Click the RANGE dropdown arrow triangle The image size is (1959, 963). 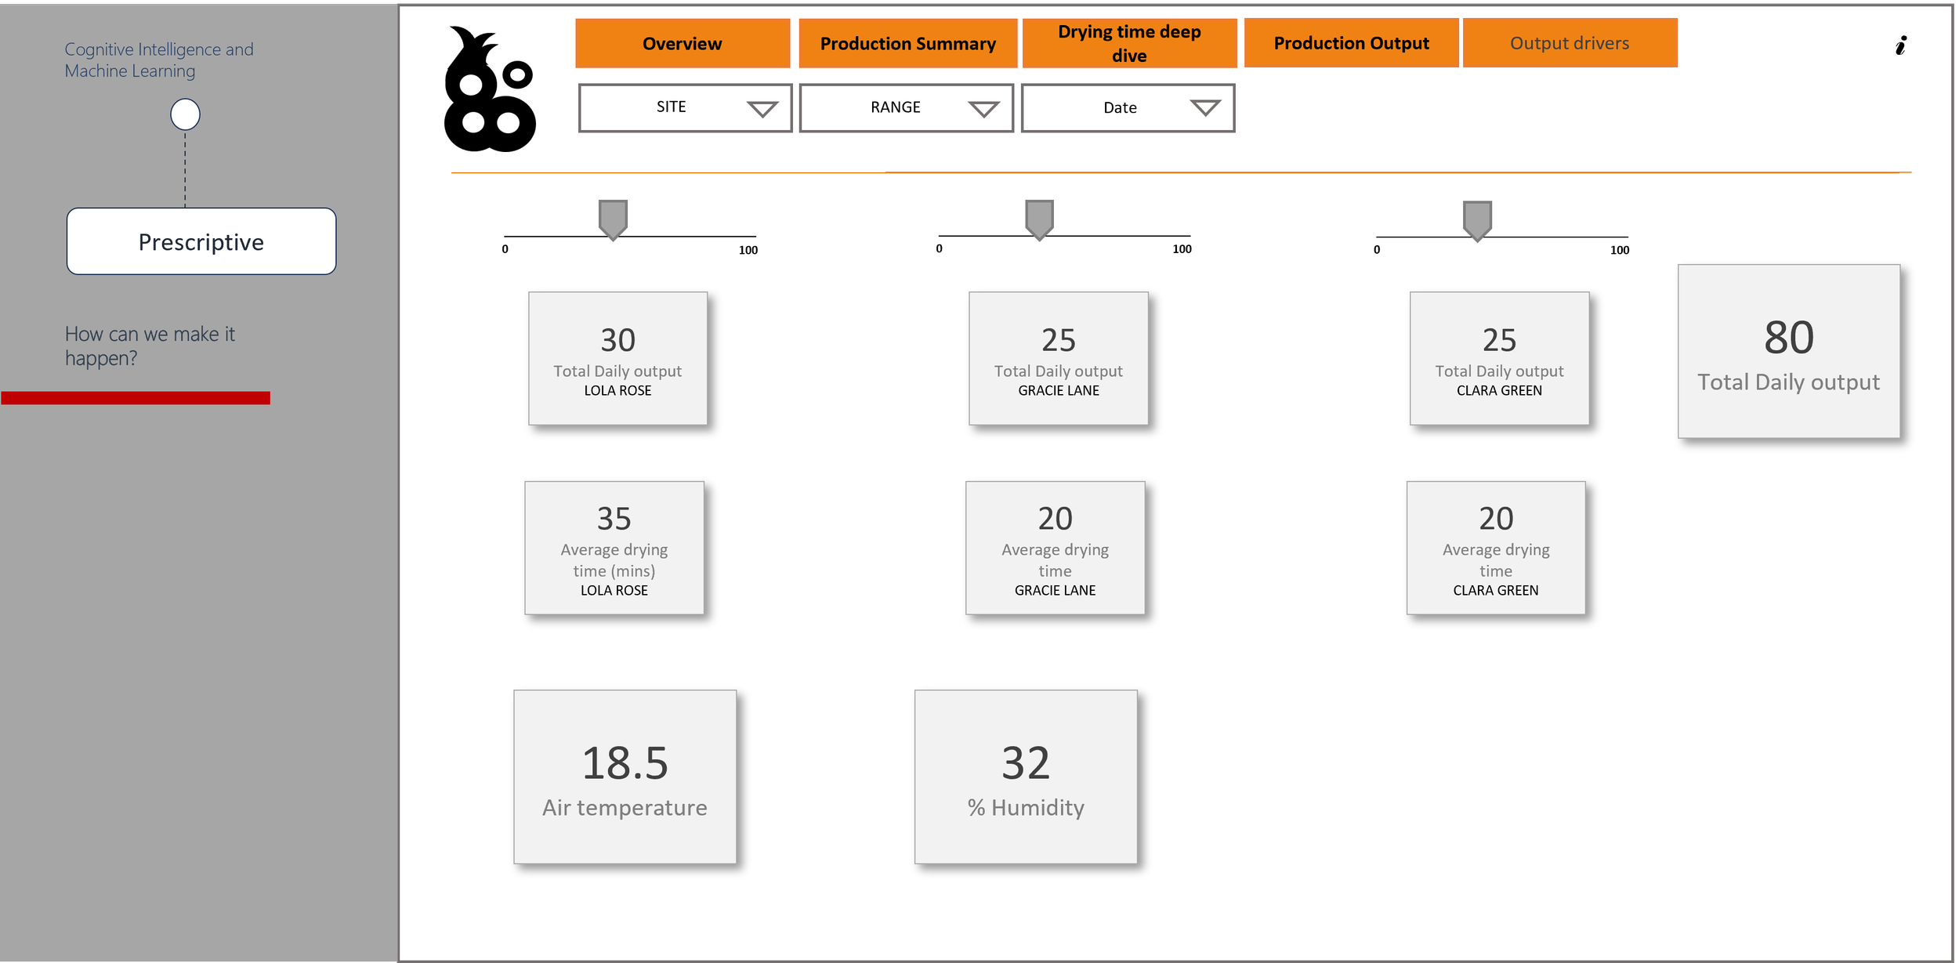coord(983,108)
